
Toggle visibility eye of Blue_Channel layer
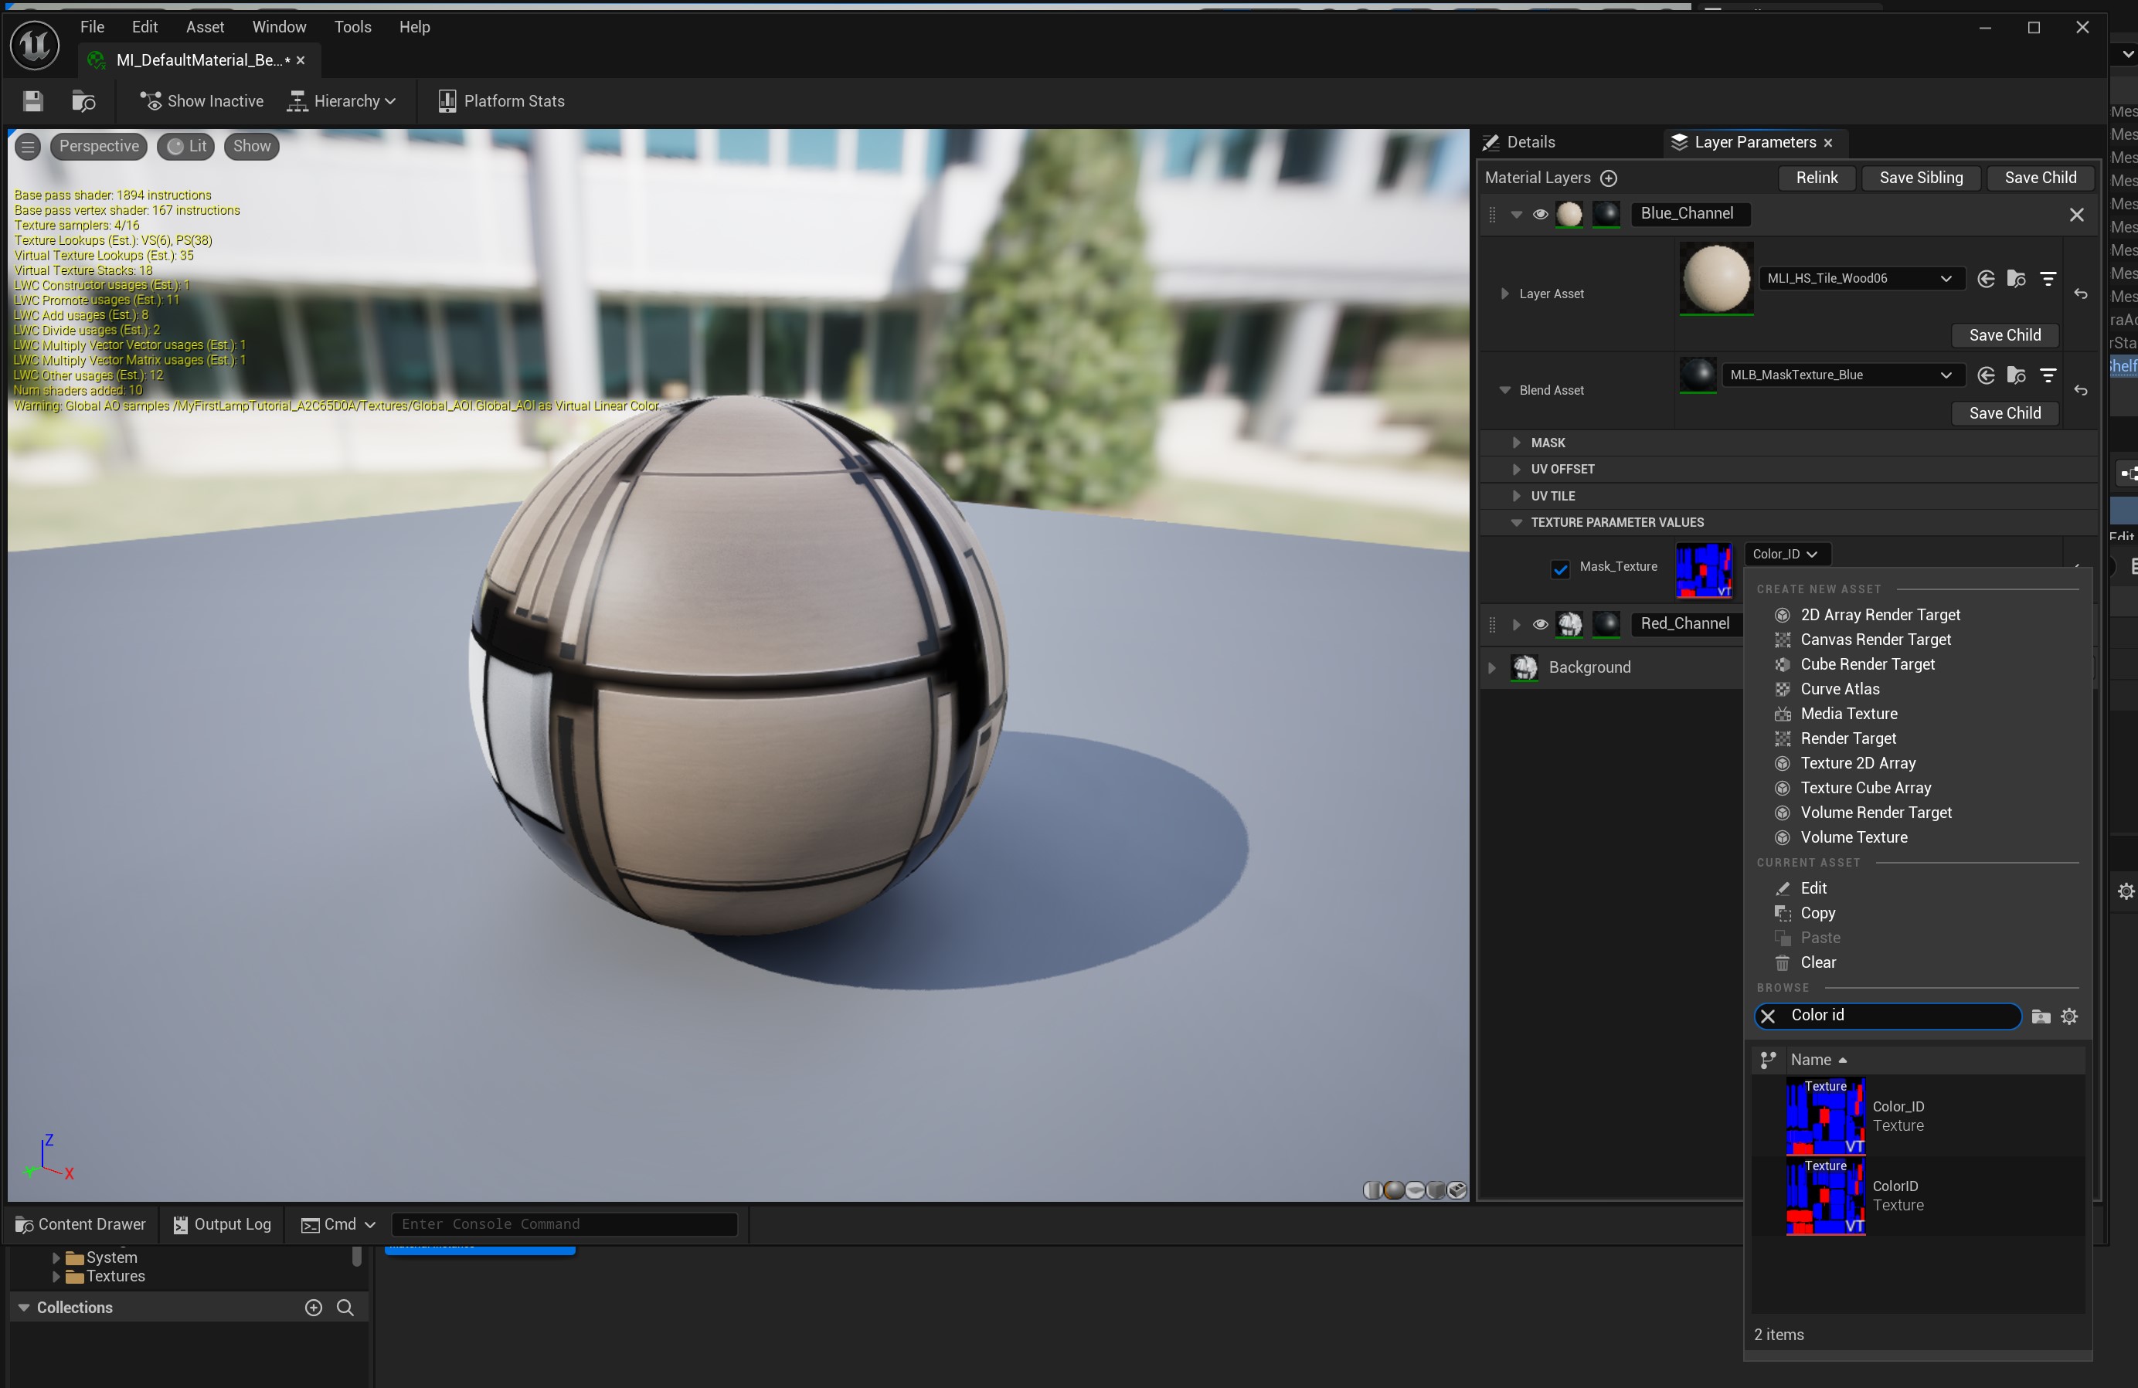pyautogui.click(x=1540, y=215)
